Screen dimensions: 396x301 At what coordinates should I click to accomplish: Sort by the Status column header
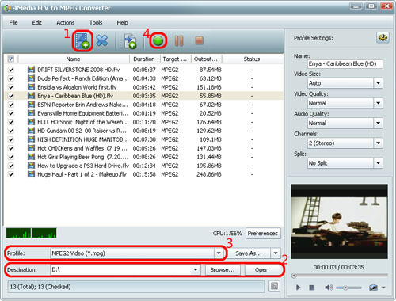tap(252, 59)
